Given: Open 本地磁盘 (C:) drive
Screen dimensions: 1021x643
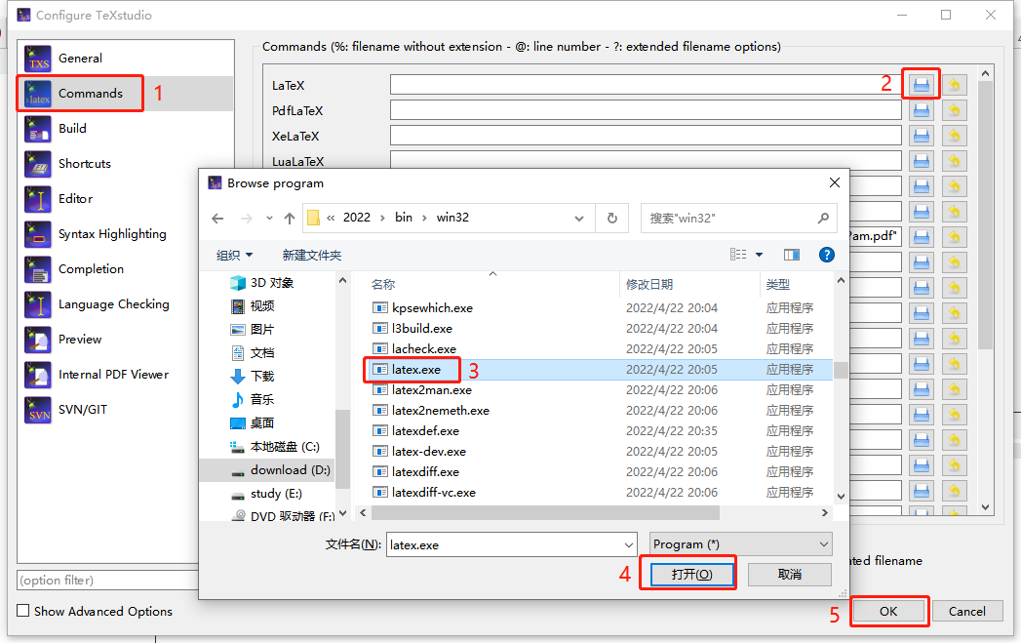Looking at the screenshot, I should tap(274, 447).
